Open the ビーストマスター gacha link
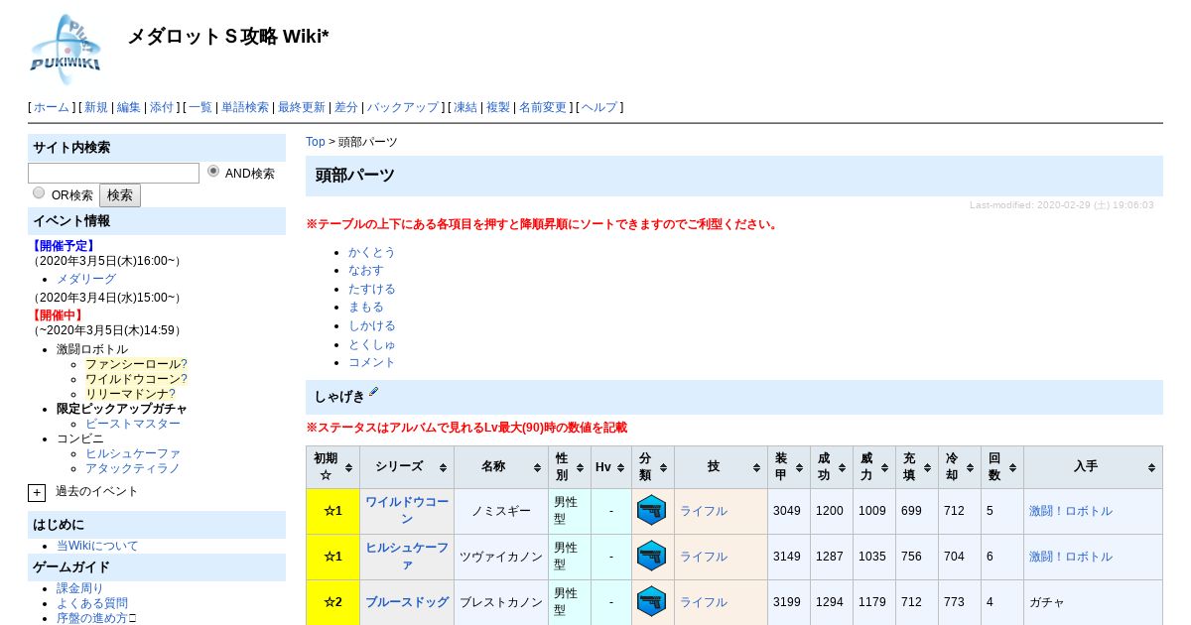This screenshot has width=1191, height=625. tap(133, 424)
